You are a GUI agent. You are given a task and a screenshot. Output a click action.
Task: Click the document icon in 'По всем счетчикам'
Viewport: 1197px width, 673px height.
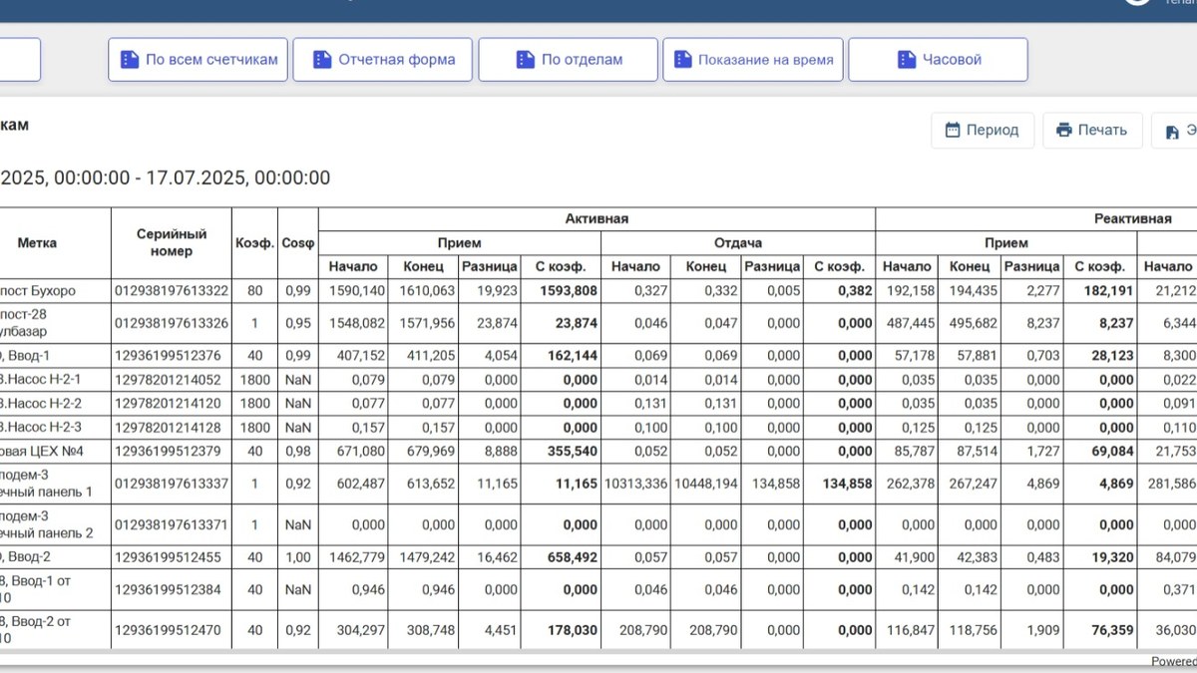click(x=129, y=60)
